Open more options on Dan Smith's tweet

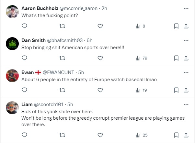(x=186, y=40)
